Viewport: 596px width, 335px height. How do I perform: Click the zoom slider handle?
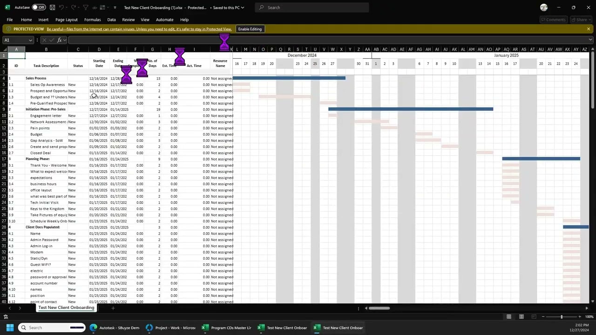(x=562, y=317)
